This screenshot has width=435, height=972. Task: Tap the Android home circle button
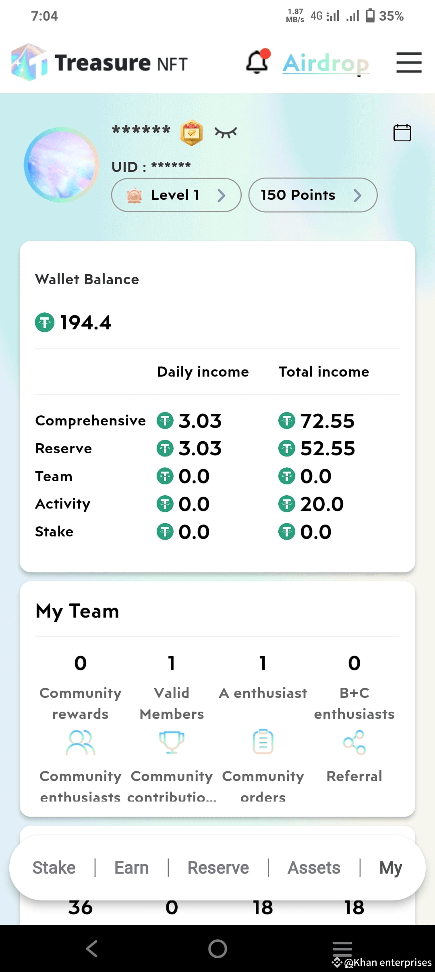click(x=217, y=949)
